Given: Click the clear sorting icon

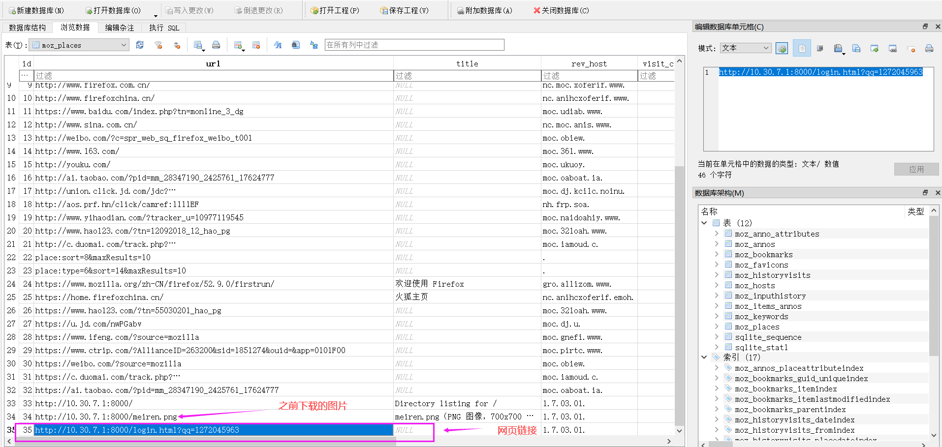Looking at the screenshot, I should pyautogui.click(x=177, y=45).
